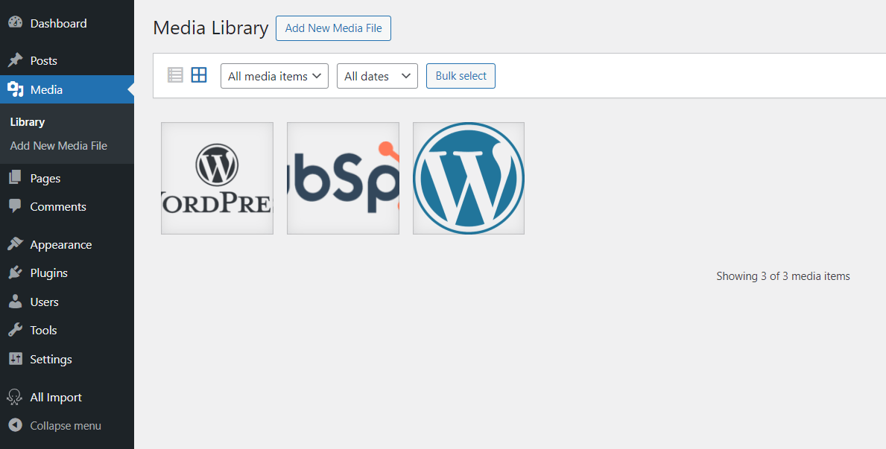Switch to list view mode
The width and height of the screenshot is (886, 449).
click(x=175, y=75)
